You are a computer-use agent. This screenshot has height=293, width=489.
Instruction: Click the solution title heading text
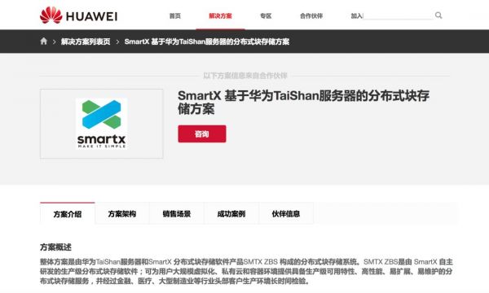[303, 102]
